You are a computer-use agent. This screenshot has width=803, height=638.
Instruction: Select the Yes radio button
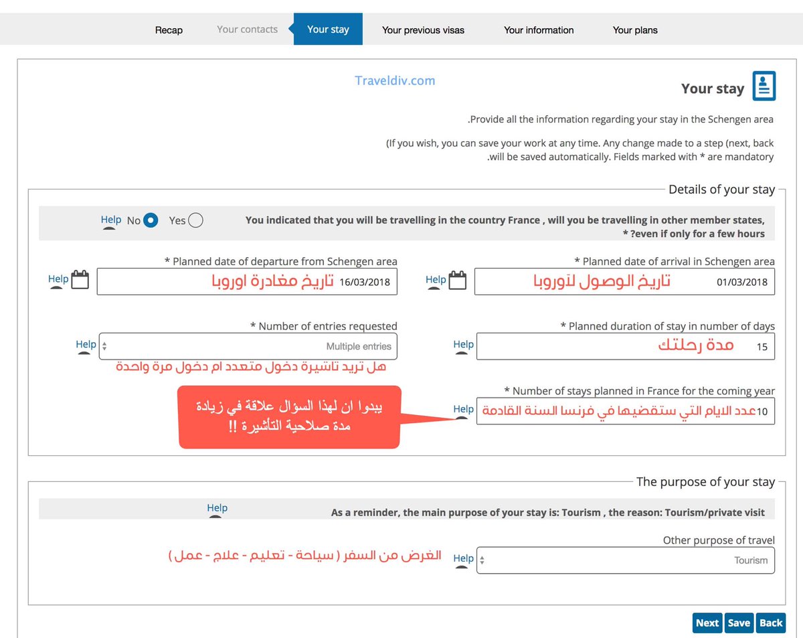pyautogui.click(x=195, y=220)
